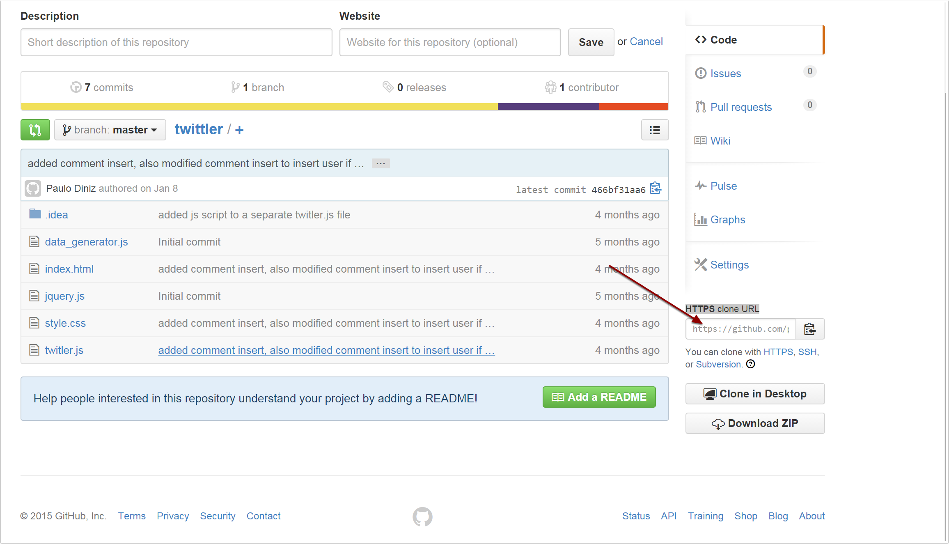This screenshot has width=949, height=544.
Task: Open the file list view toggle icon
Action: tap(655, 130)
